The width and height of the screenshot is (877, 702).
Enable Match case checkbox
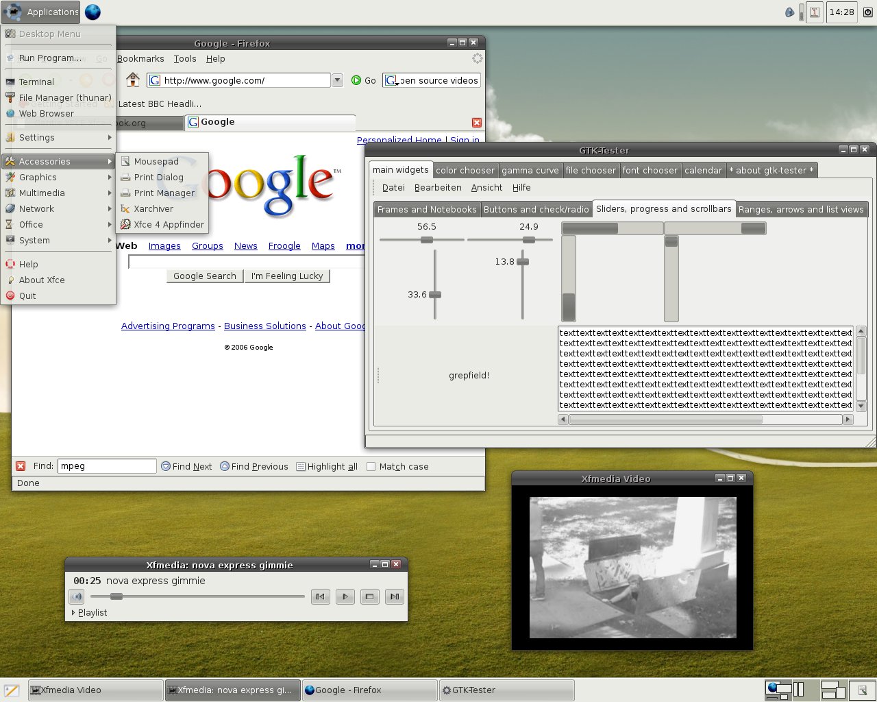[x=371, y=466]
